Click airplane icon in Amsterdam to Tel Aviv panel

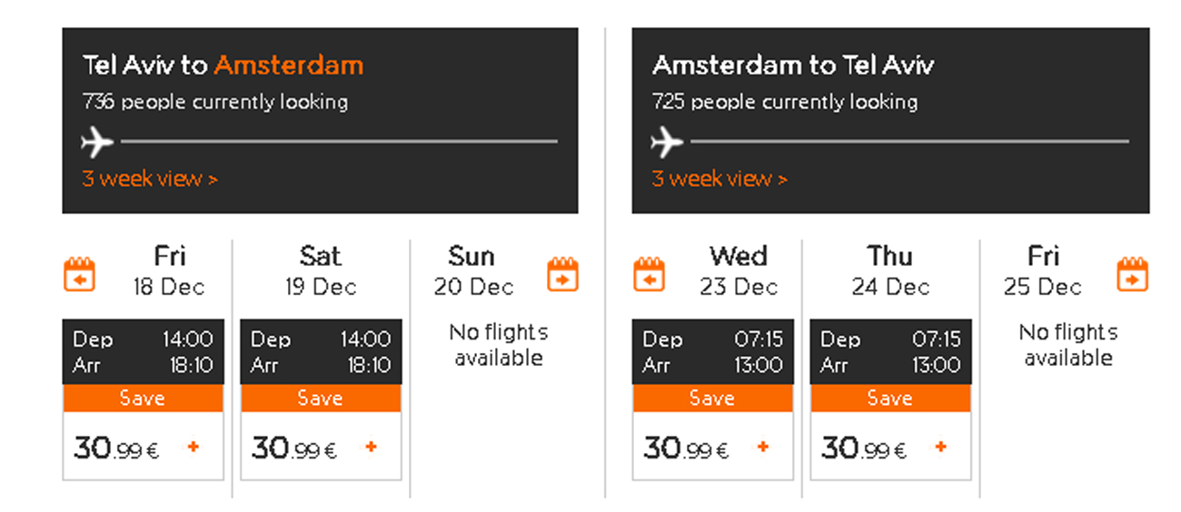pyautogui.click(x=668, y=143)
